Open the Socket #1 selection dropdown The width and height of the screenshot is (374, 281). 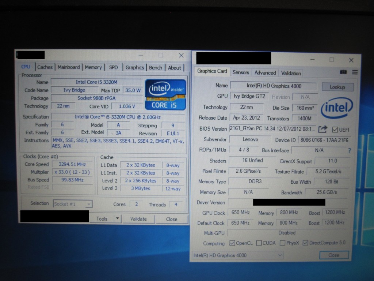[x=73, y=204]
